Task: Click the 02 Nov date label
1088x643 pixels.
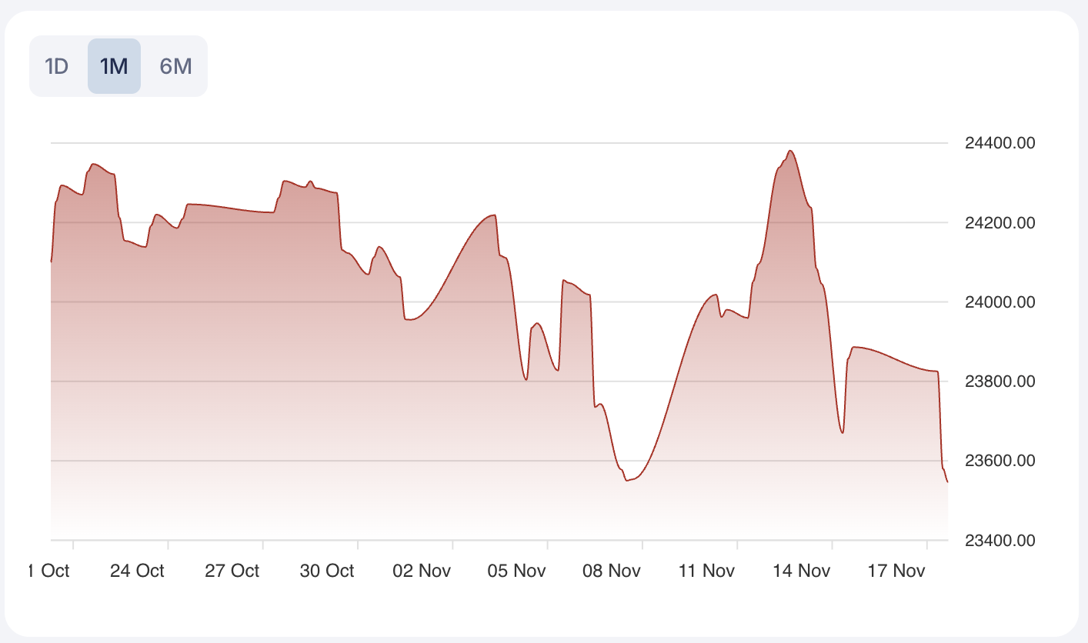Action: pyautogui.click(x=423, y=571)
